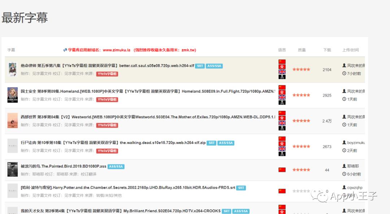Screen dimensions: 390x214
Task: Click The Painted Bird poster thumbnail
Action: [x=13, y=169]
